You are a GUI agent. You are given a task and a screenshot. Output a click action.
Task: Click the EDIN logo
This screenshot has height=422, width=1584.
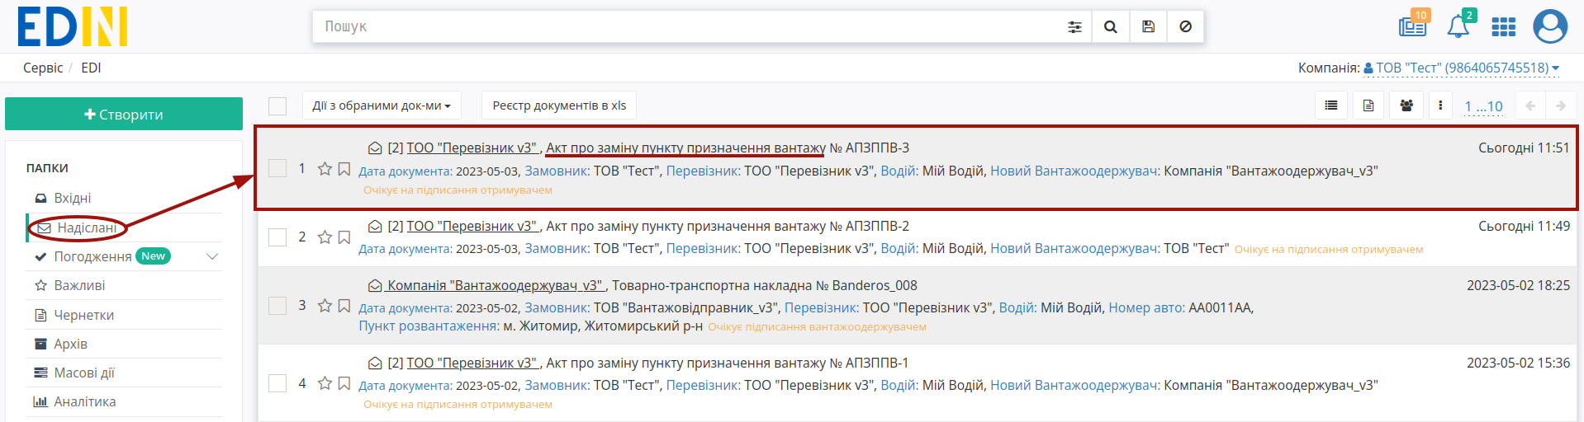pos(73,26)
